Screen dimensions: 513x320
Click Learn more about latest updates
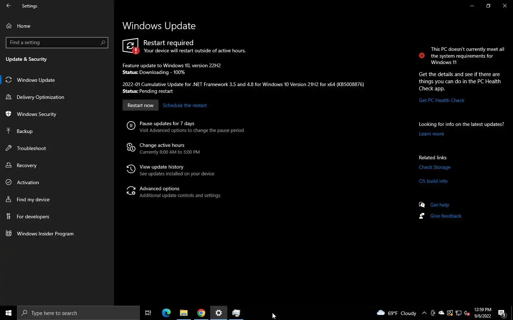[x=431, y=134]
